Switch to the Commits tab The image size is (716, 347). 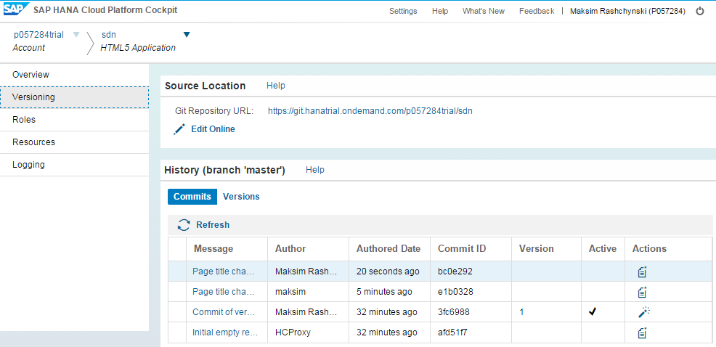(192, 196)
